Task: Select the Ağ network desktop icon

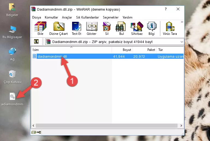Action: [x=12, y=54]
